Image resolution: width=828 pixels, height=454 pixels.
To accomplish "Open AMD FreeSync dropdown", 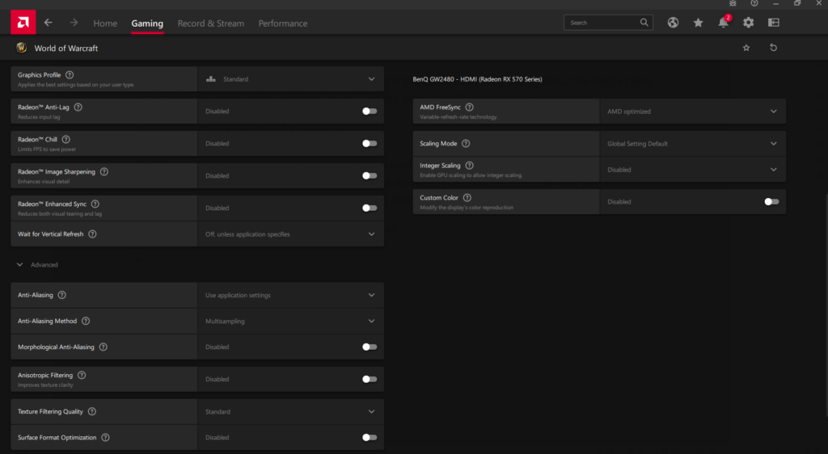I will point(693,111).
